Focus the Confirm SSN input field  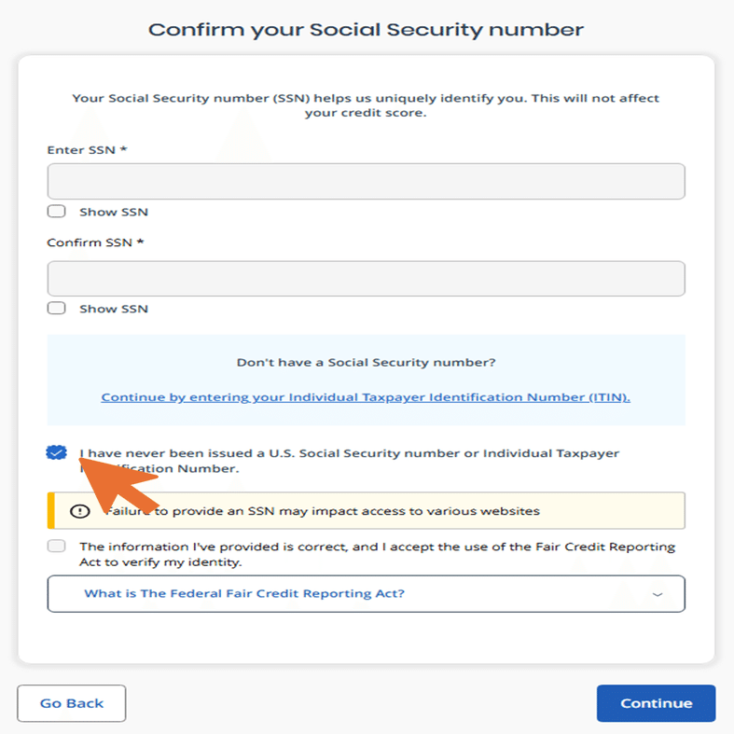click(x=366, y=278)
